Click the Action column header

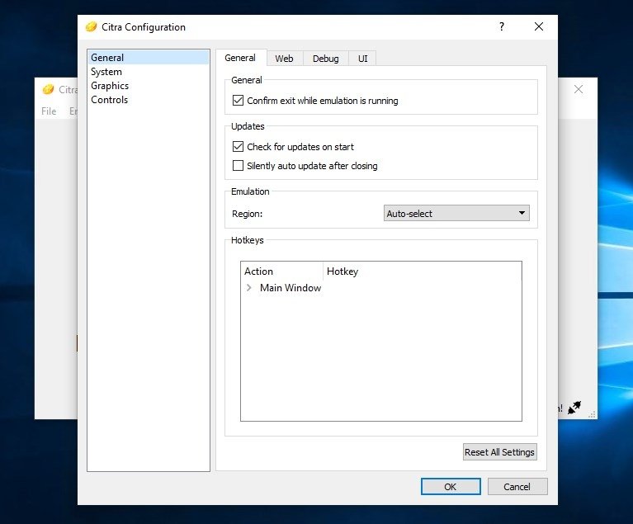pyautogui.click(x=281, y=271)
